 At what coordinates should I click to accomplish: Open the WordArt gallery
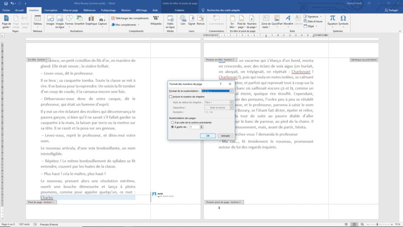click(288, 22)
